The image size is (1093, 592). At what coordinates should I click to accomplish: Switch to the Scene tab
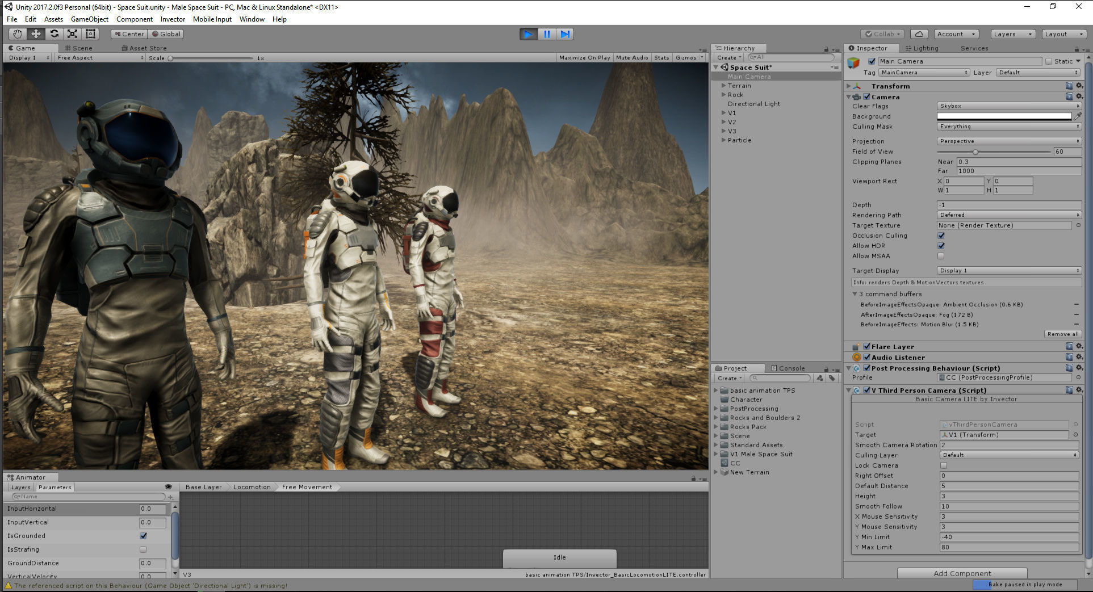pyautogui.click(x=78, y=48)
